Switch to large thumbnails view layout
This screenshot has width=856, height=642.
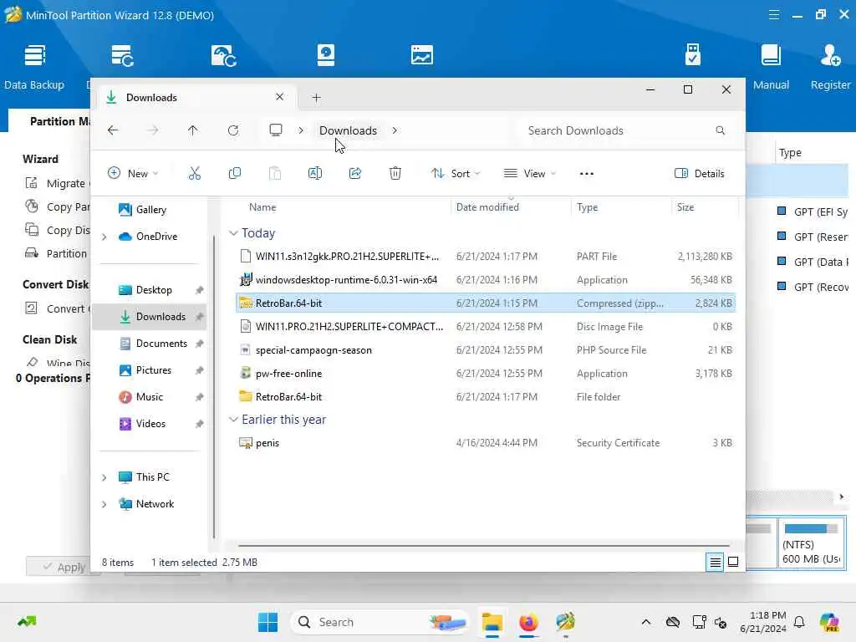pos(733,562)
